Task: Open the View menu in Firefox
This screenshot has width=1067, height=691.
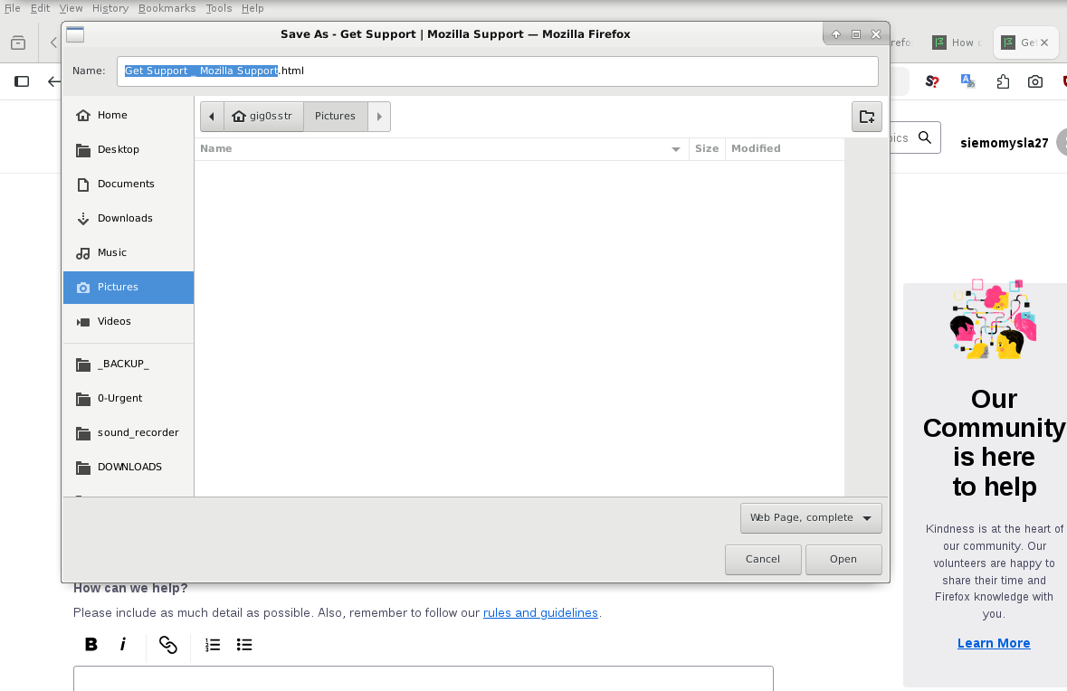Action: [x=71, y=8]
